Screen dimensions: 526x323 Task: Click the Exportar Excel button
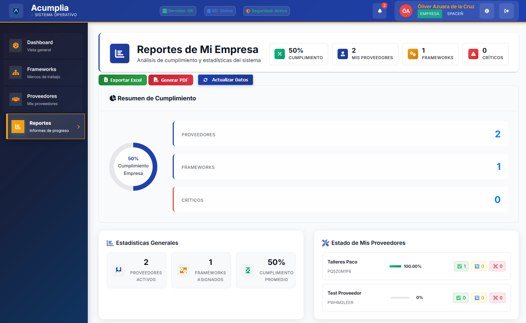[x=123, y=80]
